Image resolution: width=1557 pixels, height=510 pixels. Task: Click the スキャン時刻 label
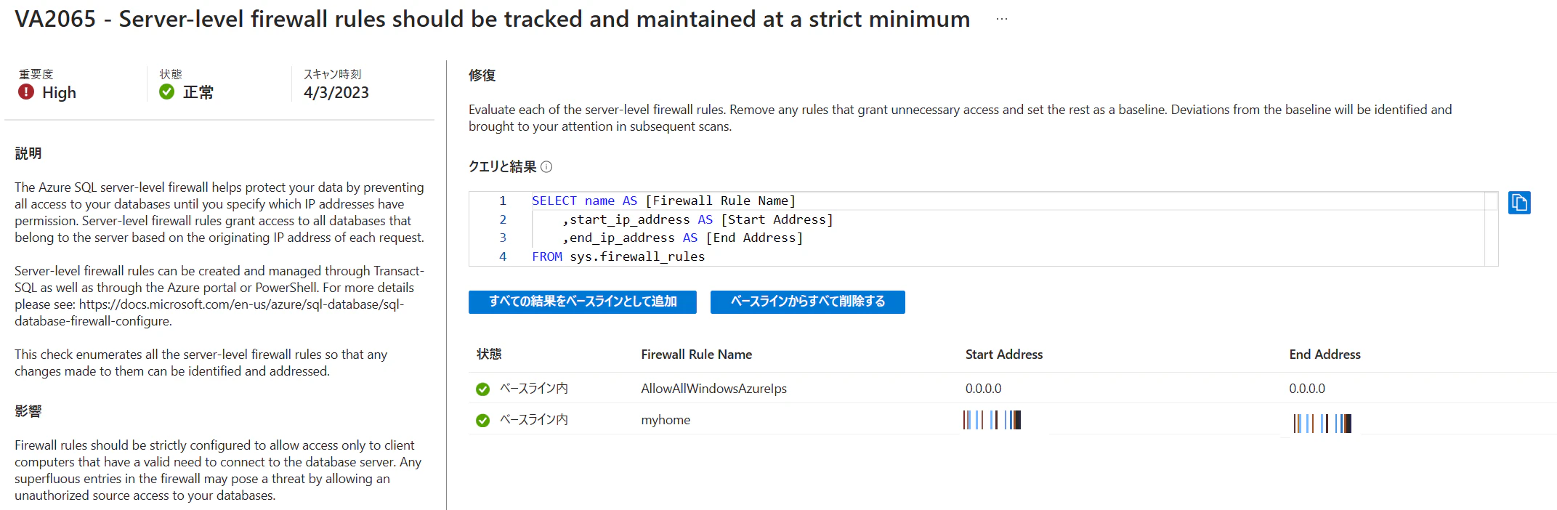pos(332,74)
